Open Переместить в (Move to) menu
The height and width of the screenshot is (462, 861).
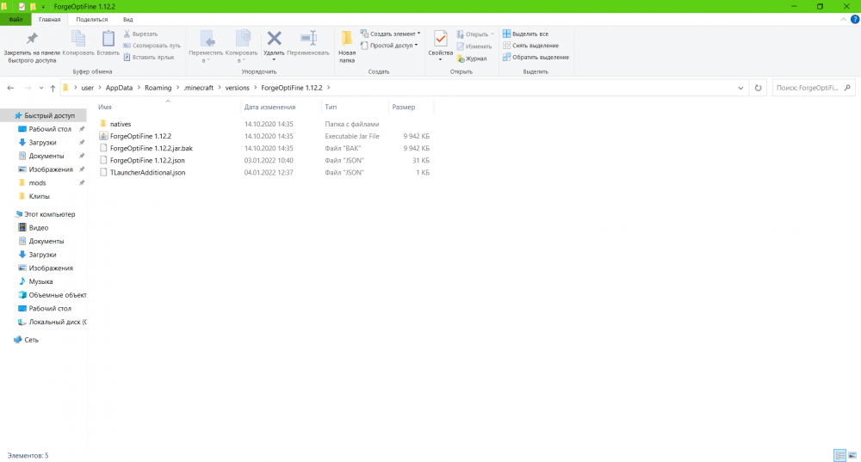click(x=206, y=47)
